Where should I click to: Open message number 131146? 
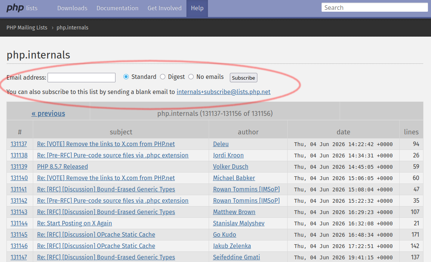click(x=19, y=246)
